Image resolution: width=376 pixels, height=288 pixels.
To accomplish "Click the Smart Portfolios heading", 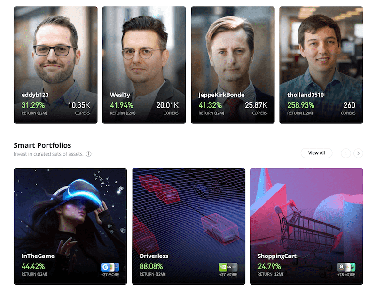I will pos(42,145).
